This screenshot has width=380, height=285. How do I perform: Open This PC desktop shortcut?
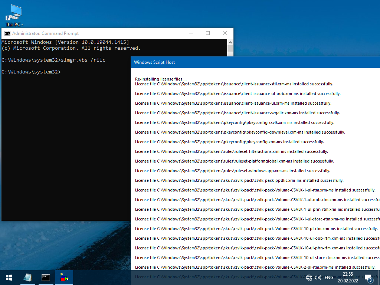[14, 15]
